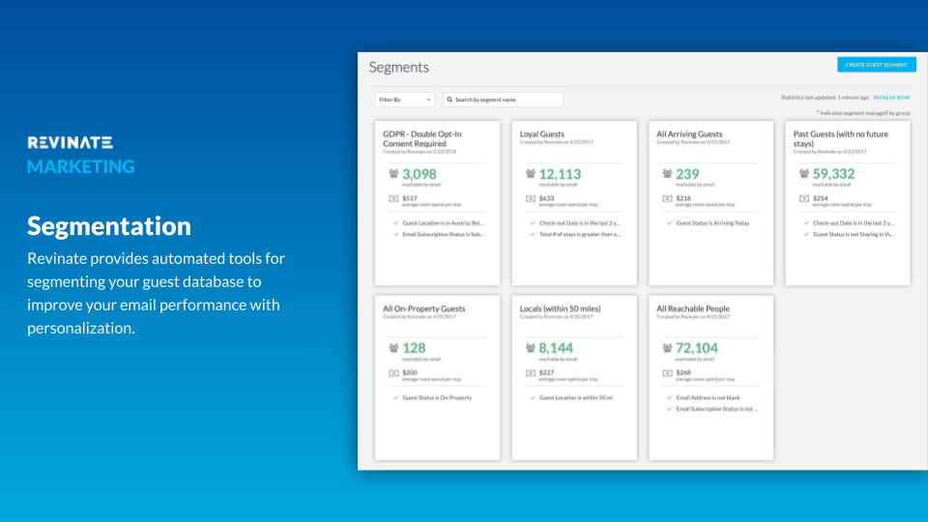Click Guest Status is not Staying in th... rule

(x=854, y=234)
